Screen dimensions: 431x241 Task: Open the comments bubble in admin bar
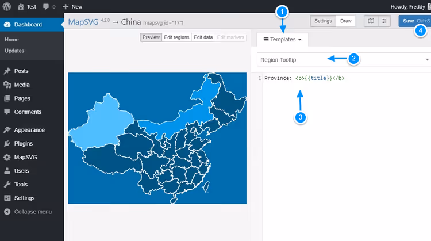point(46,6)
